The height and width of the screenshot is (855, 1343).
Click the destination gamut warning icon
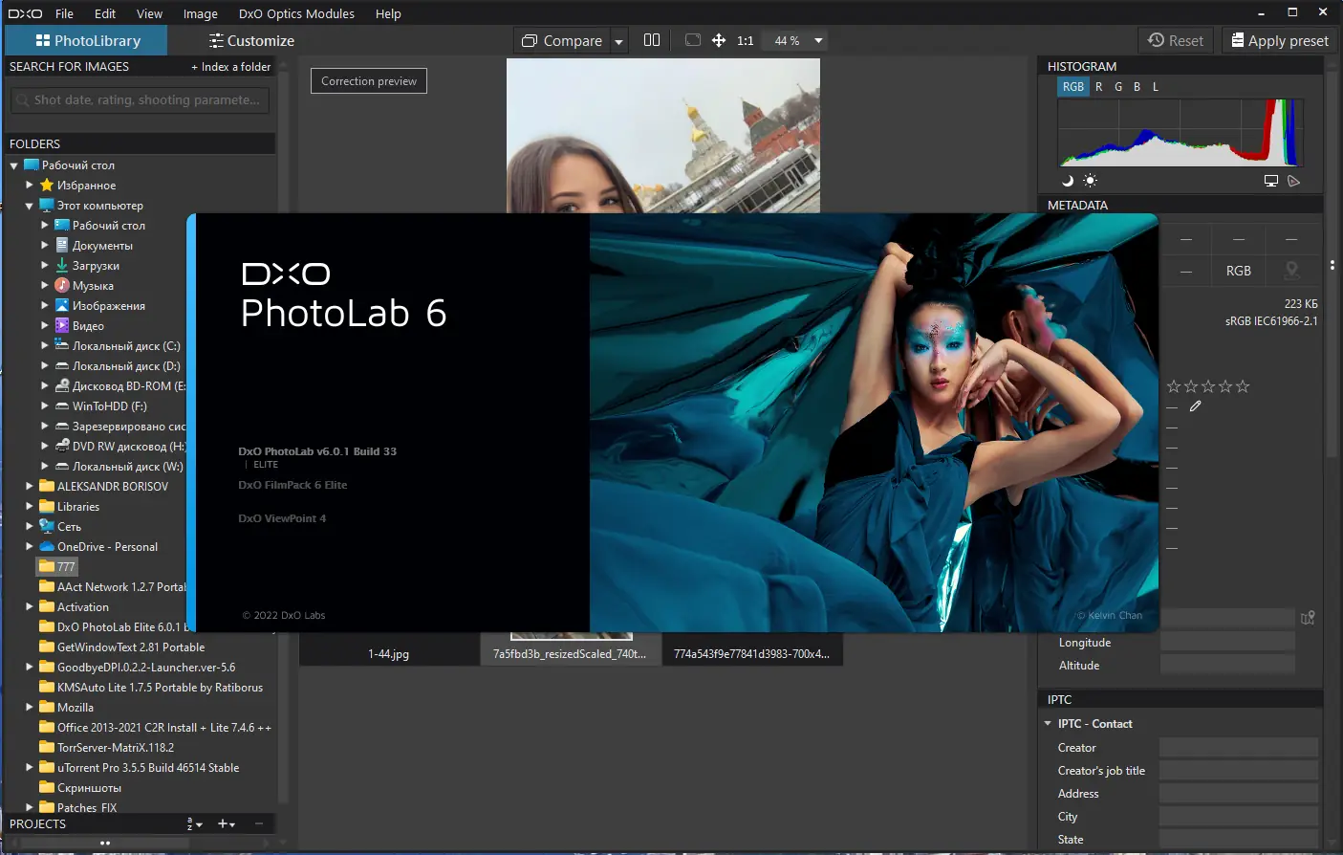1293,181
